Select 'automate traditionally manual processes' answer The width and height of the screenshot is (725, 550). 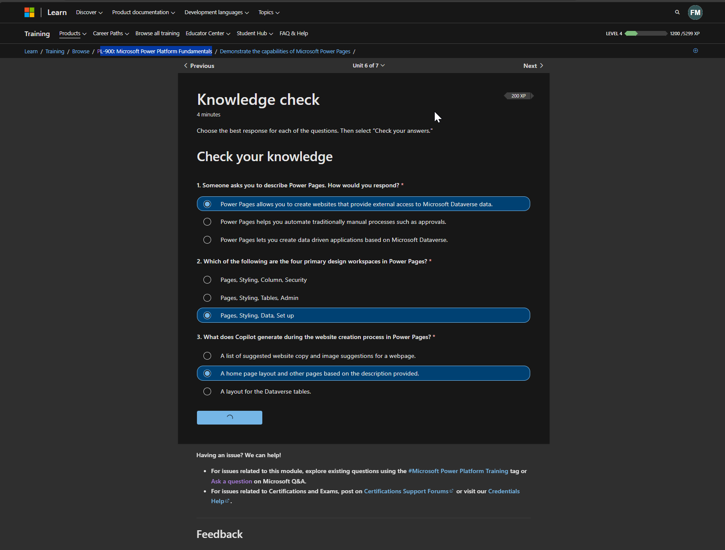click(x=363, y=222)
